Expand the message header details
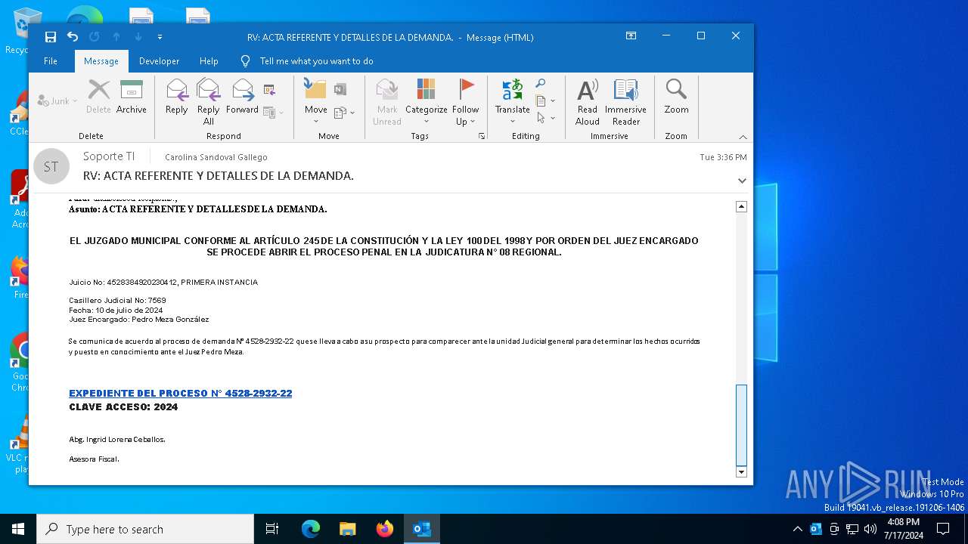Viewport: 968px width, 544px height. click(742, 181)
